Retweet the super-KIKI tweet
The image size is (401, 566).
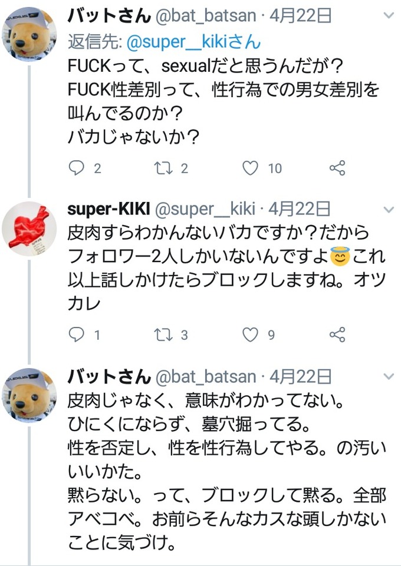(x=162, y=335)
